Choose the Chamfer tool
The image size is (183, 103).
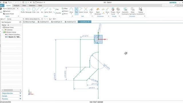point(57,13)
